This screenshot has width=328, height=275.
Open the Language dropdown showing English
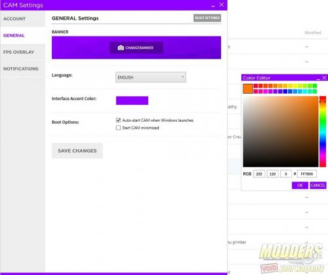(x=151, y=77)
